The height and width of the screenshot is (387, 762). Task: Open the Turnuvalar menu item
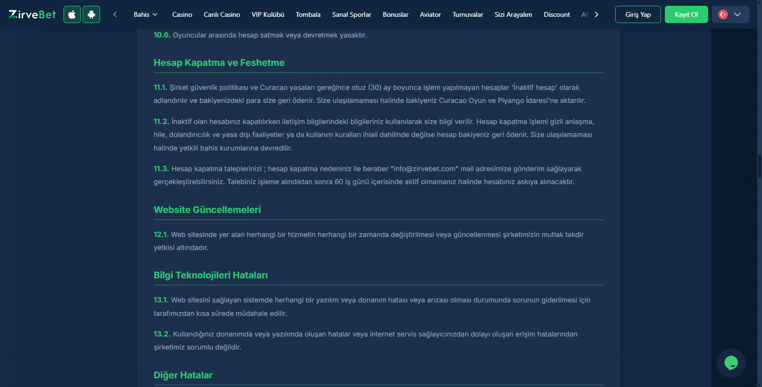(x=468, y=14)
